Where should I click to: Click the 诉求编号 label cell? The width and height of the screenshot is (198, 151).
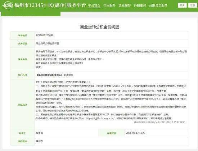[x=22, y=36]
